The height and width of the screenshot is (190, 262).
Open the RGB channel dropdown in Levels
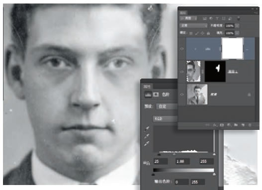click(165, 119)
